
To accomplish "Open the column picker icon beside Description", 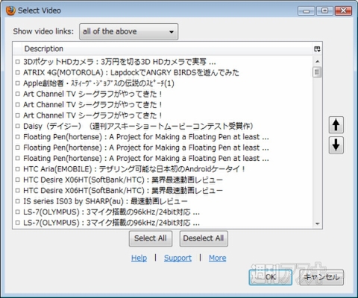I will tap(317, 49).
